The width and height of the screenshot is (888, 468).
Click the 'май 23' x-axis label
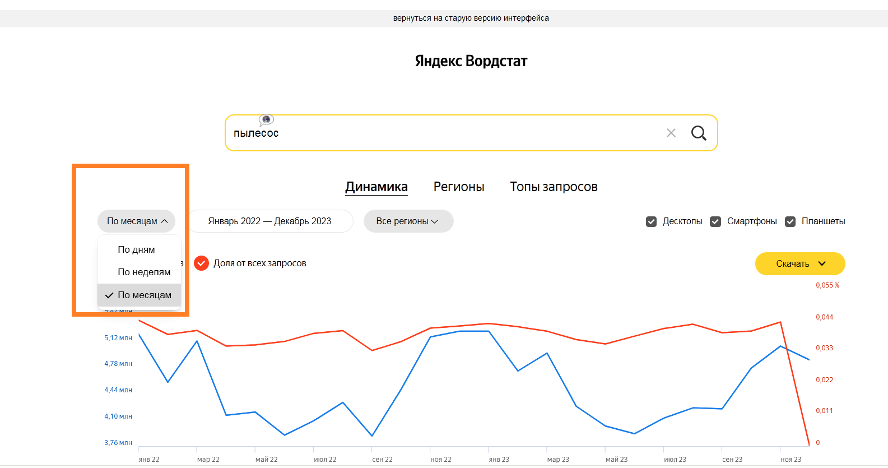(x=617, y=460)
